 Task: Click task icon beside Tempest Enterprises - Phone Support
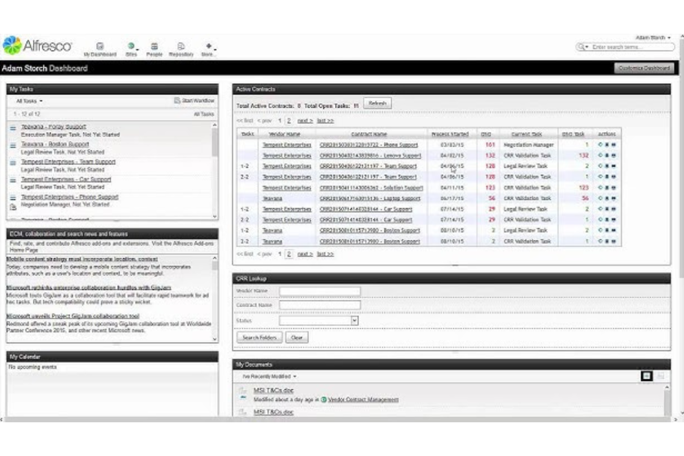tap(13, 198)
